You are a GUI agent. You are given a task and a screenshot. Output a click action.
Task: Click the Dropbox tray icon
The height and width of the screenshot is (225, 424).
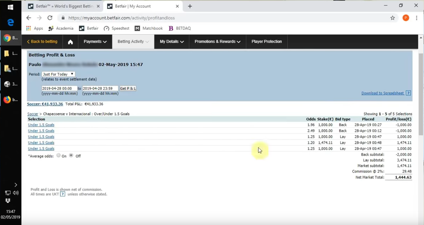(x=8, y=201)
